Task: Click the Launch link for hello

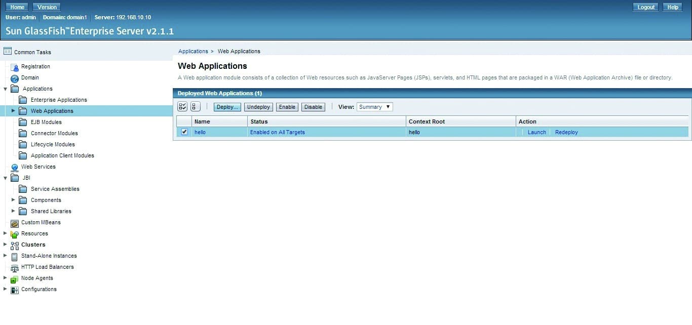Action: click(536, 132)
